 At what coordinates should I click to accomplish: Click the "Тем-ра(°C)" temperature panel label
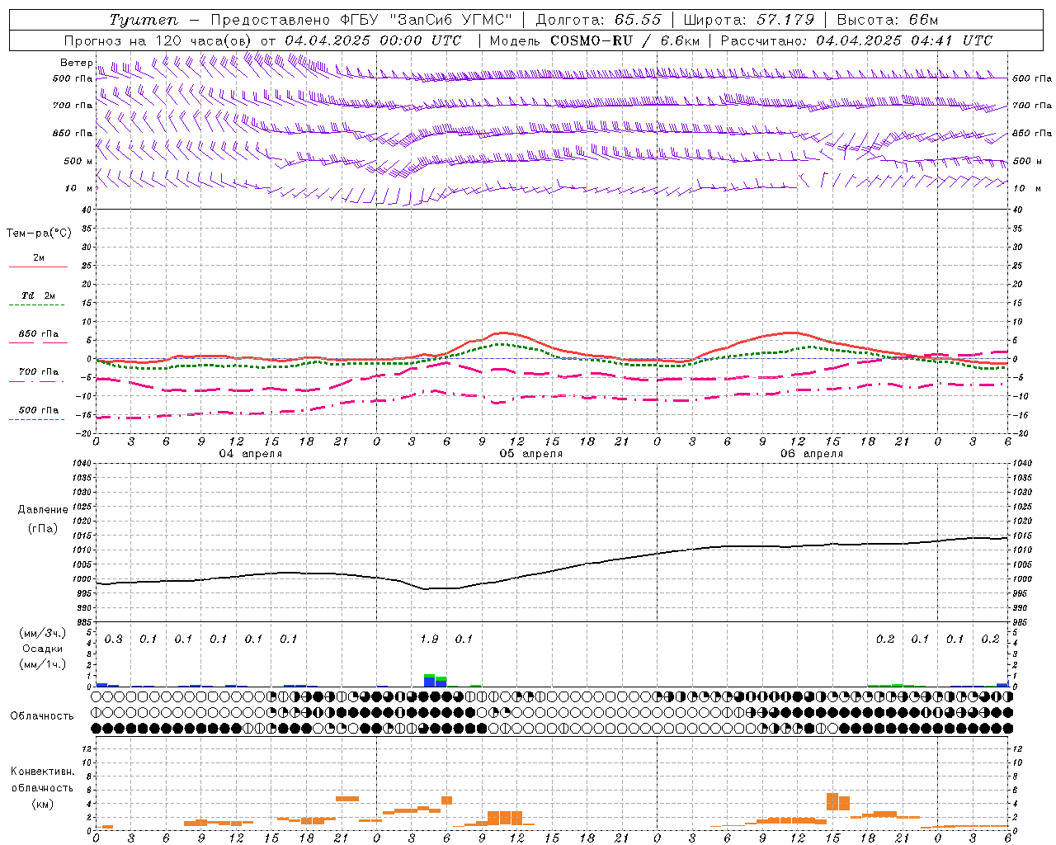(x=39, y=234)
